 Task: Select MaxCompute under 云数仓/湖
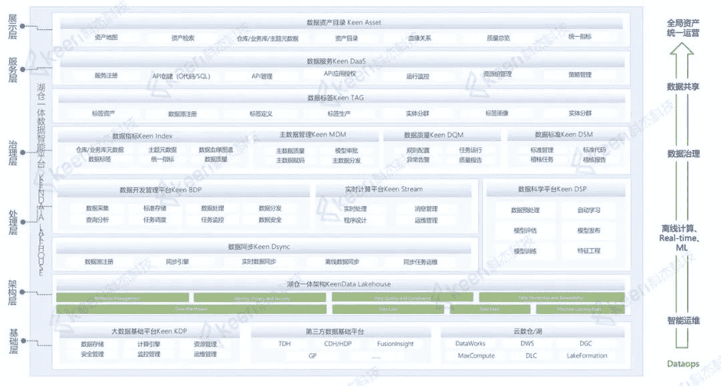tap(476, 355)
